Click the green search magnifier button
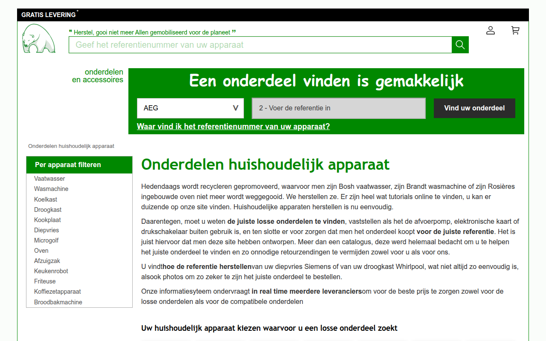Viewport: 546px width, 341px height. click(x=460, y=45)
